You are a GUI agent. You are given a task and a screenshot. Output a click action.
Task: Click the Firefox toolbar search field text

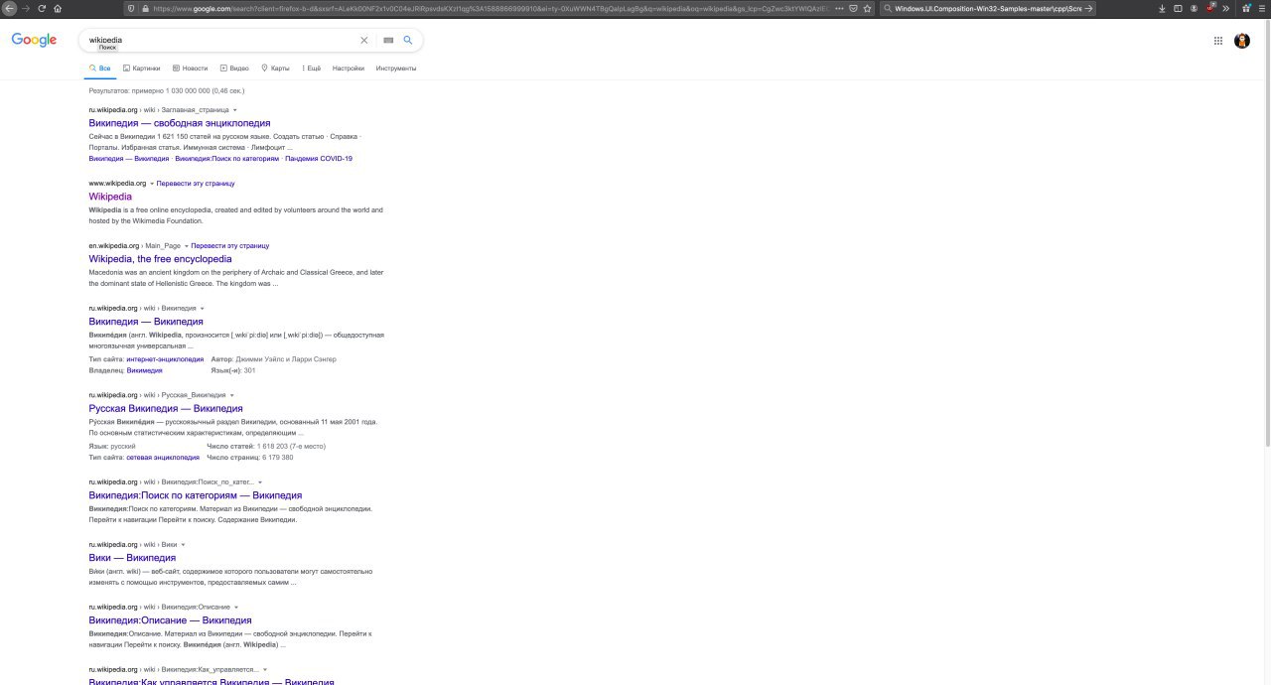coord(987,8)
